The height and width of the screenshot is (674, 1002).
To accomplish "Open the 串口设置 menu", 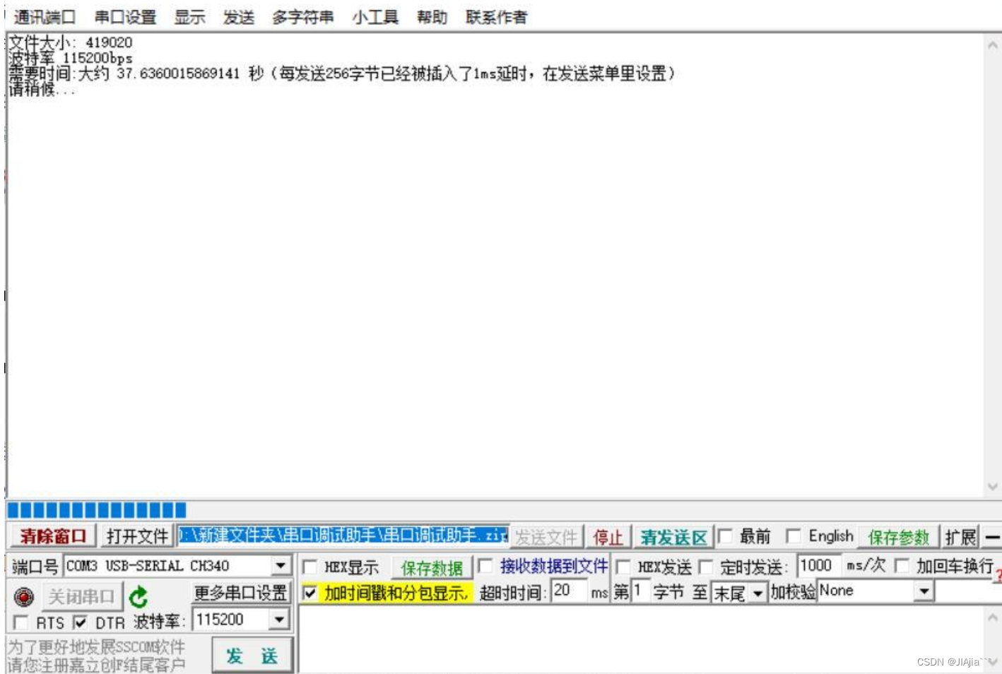I will coord(125,17).
